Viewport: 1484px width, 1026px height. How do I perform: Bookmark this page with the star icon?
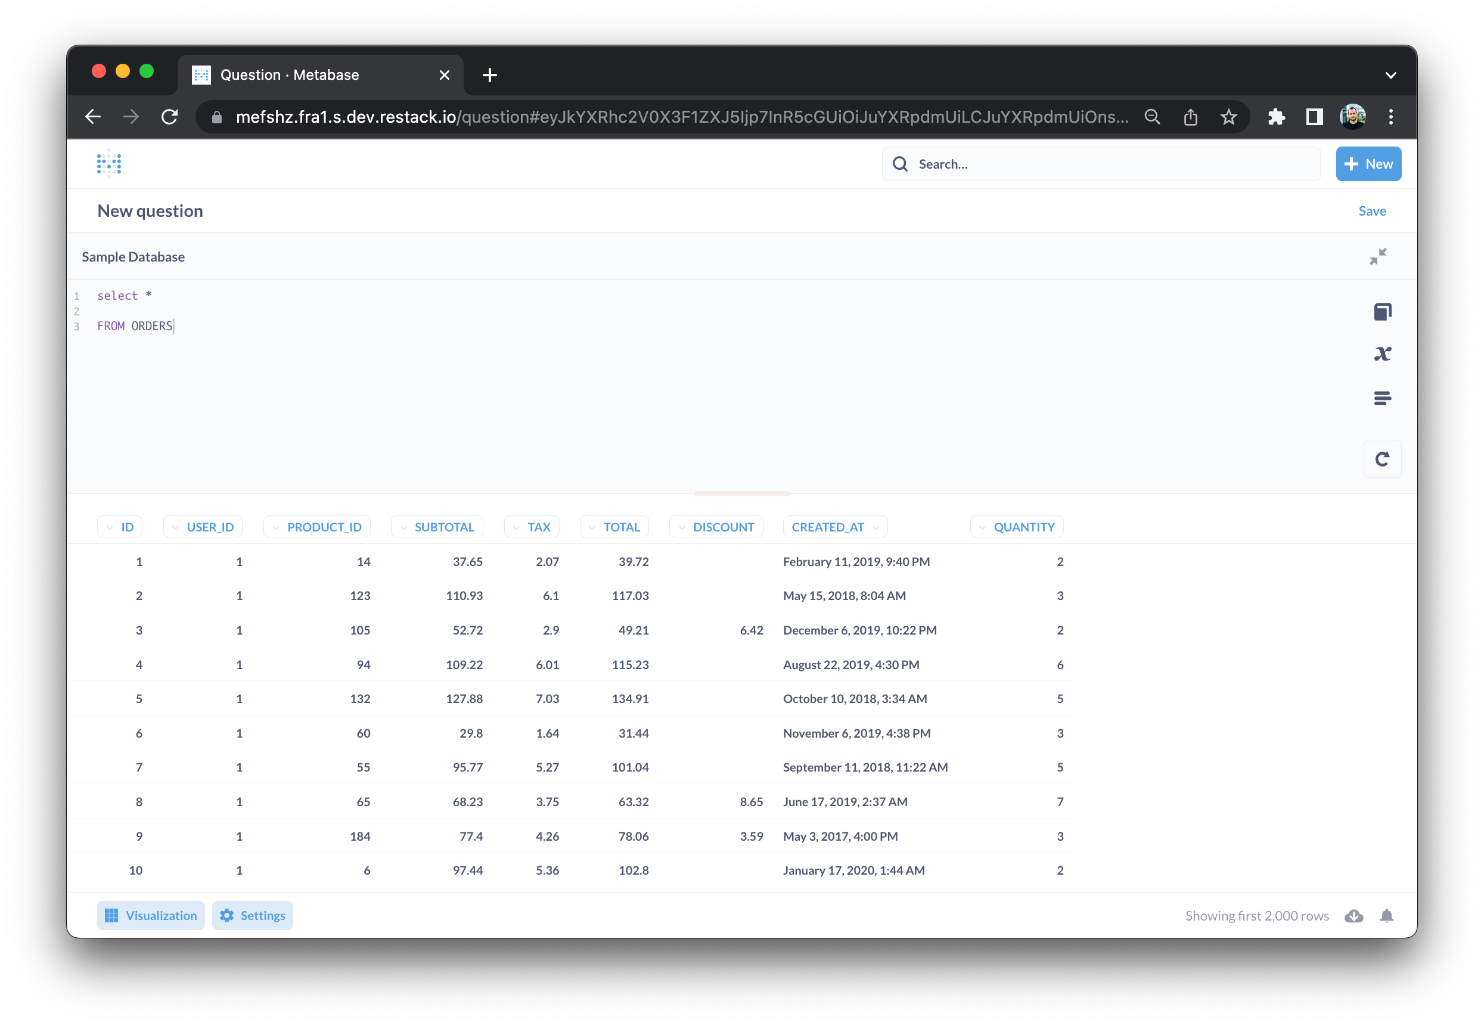pyautogui.click(x=1228, y=117)
